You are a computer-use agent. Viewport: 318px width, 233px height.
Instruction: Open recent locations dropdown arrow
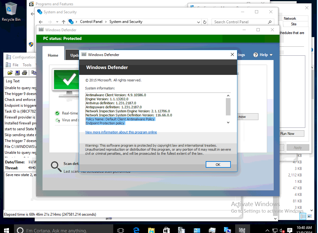pos(57,22)
